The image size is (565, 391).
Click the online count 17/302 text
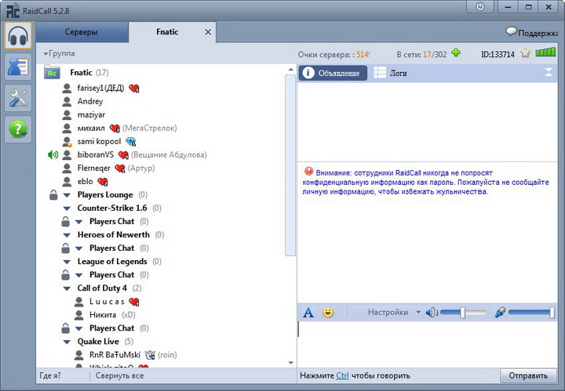pos(435,54)
